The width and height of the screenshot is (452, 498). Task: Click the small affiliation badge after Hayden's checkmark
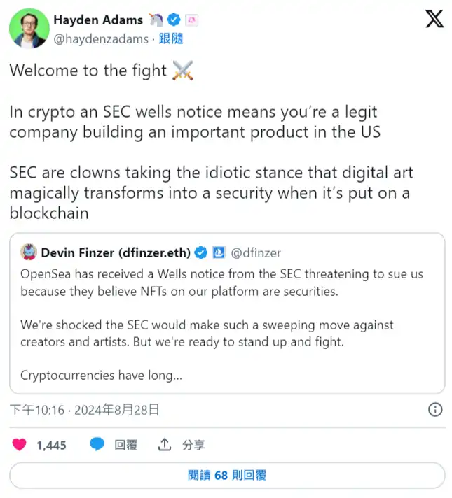tap(192, 20)
